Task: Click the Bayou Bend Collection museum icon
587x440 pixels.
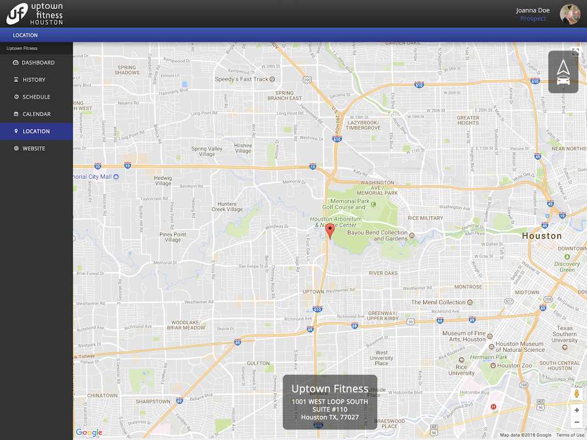Action: (x=412, y=235)
